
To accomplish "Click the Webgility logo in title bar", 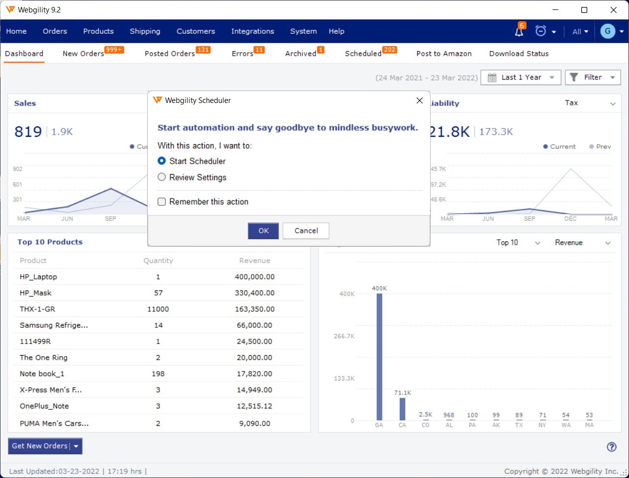I will click(10, 9).
